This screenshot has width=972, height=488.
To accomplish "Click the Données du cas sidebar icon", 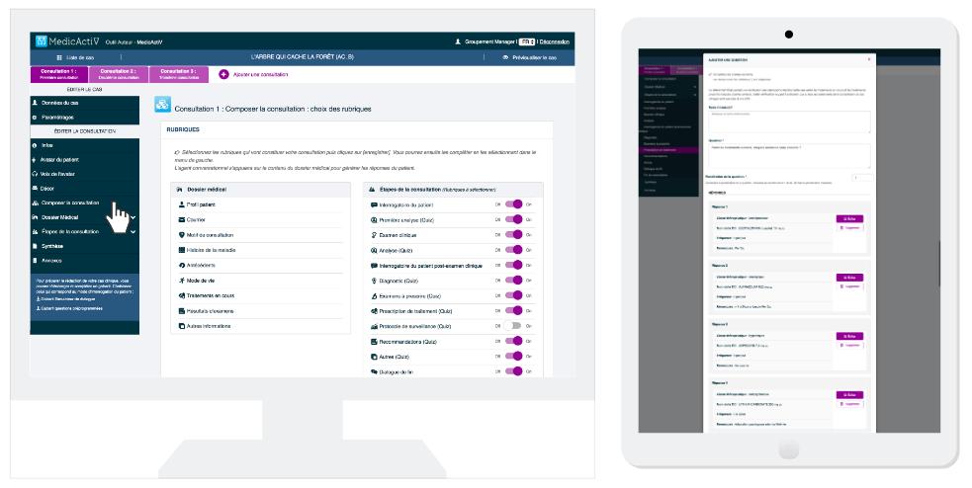I will [35, 103].
